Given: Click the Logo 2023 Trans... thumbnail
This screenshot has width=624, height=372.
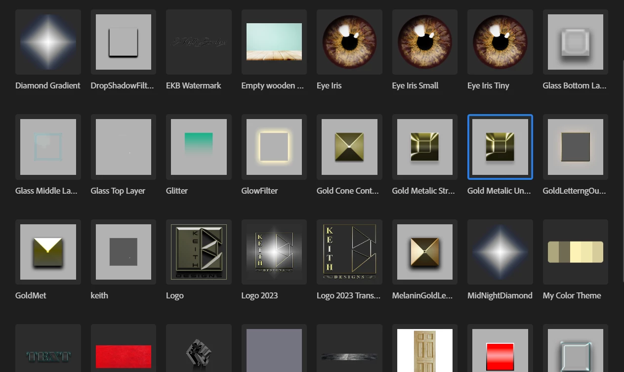Looking at the screenshot, I should (349, 252).
